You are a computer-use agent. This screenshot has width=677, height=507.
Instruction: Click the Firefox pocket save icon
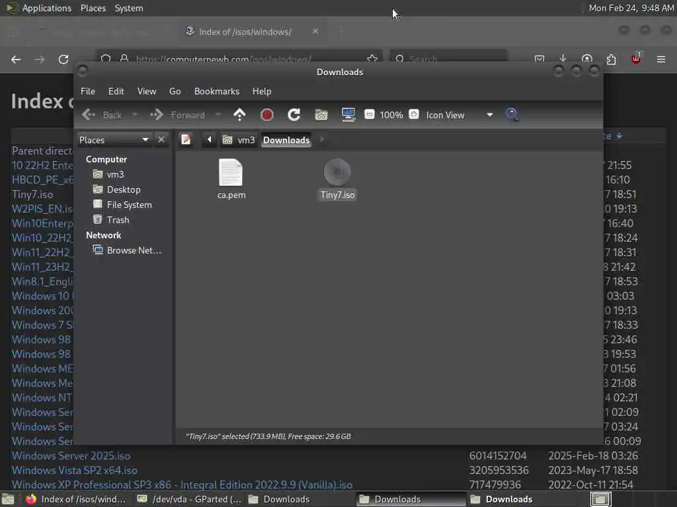click(539, 59)
